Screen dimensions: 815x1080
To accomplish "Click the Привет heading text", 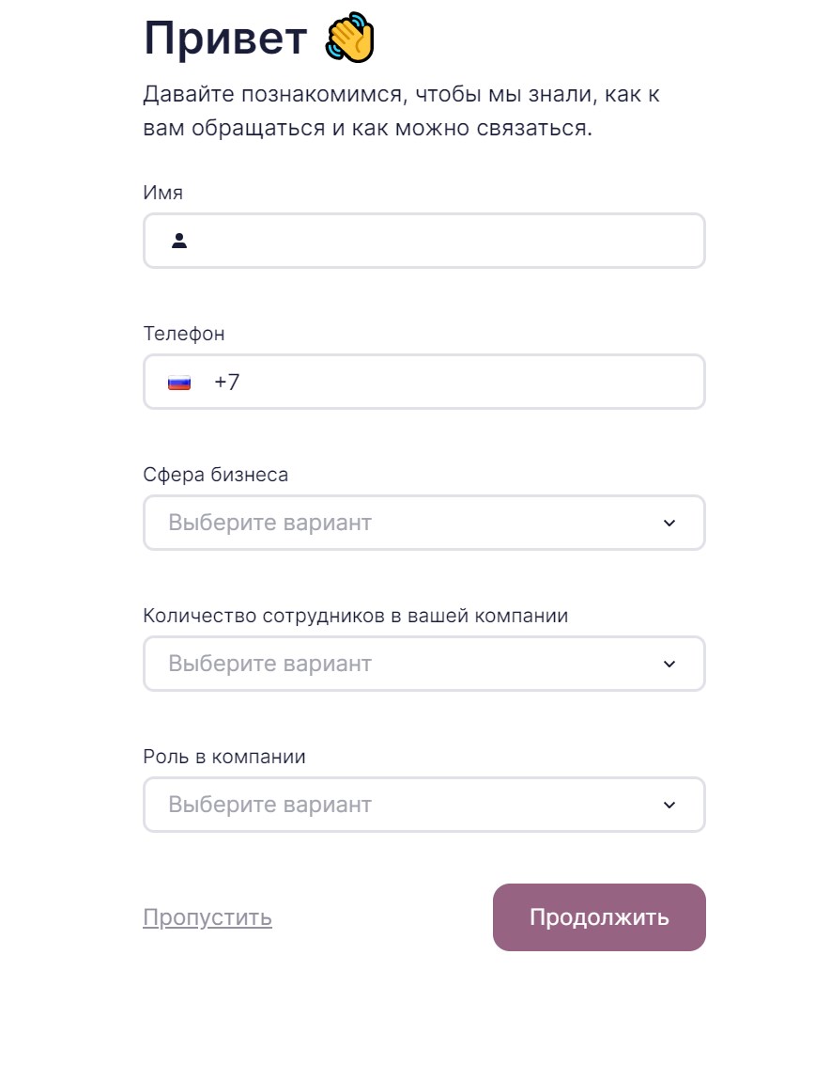I will point(225,39).
